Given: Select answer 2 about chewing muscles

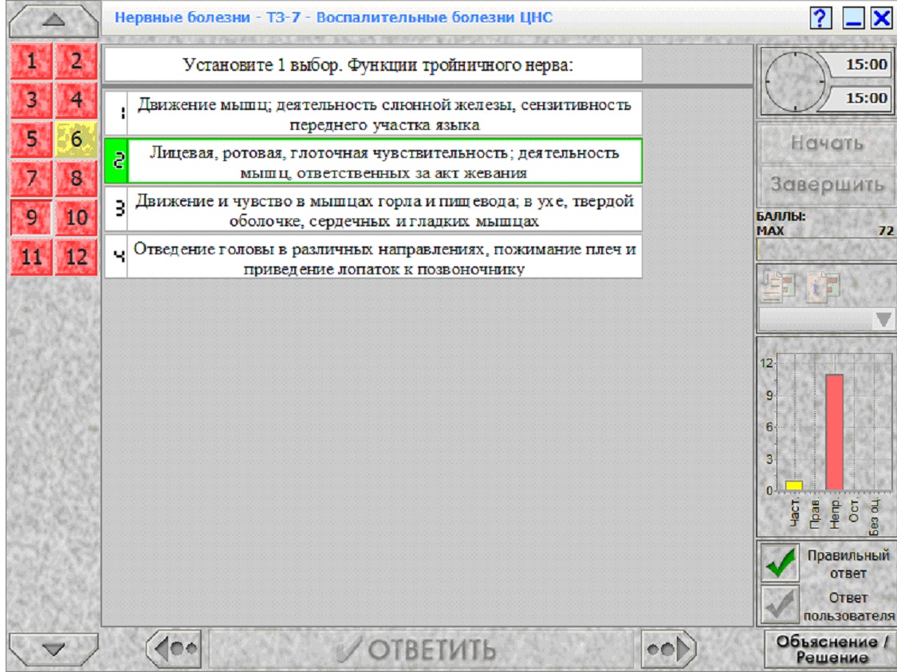Looking at the screenshot, I should point(373,162).
